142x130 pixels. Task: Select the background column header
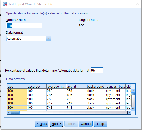tap(96, 86)
